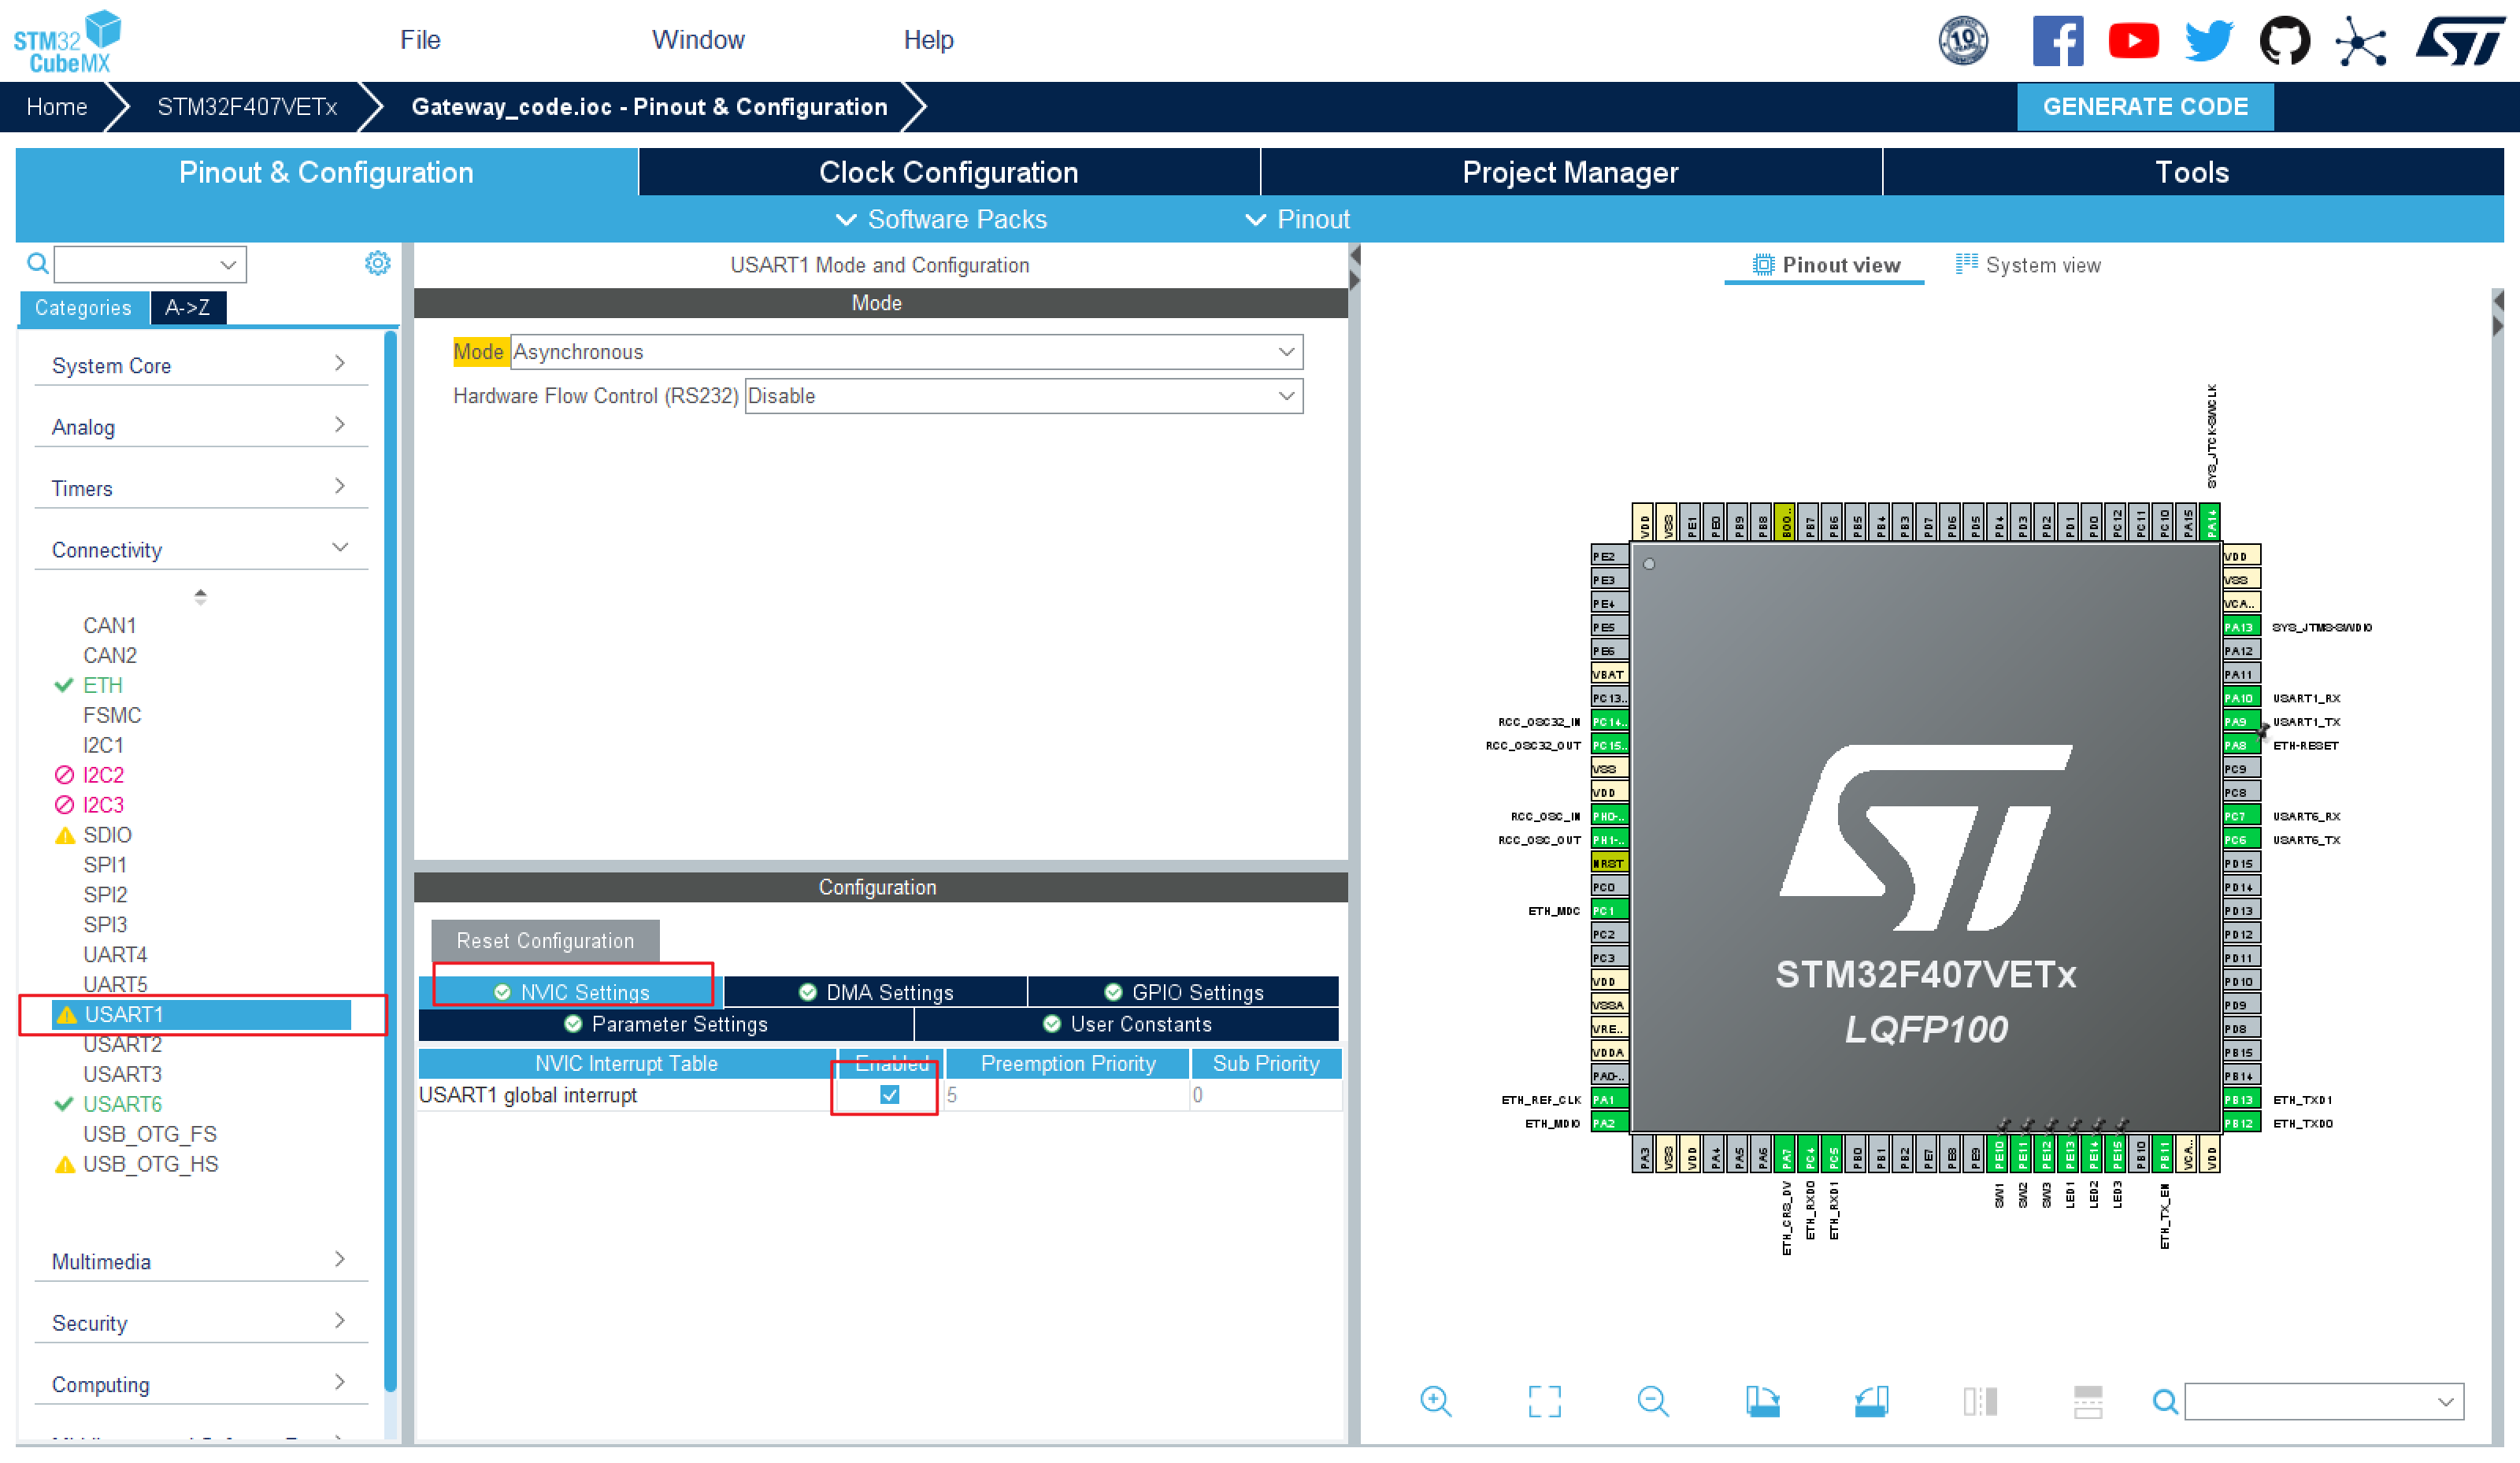
Task: Disable the USART1 global interrupt checkbox
Action: pyautogui.click(x=889, y=1094)
